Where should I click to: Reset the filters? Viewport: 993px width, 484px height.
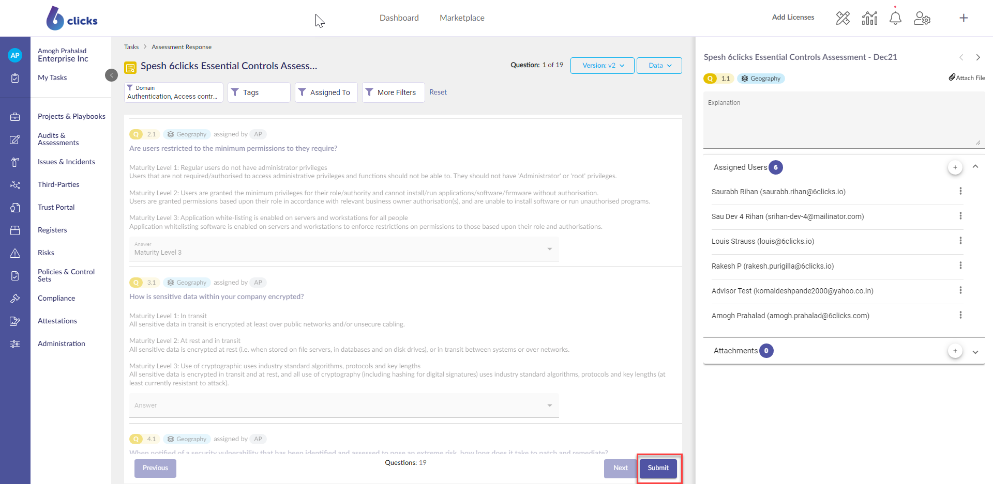click(438, 92)
